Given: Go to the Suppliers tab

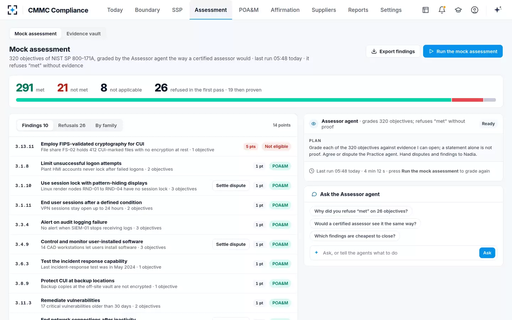Looking at the screenshot, I should (x=324, y=10).
